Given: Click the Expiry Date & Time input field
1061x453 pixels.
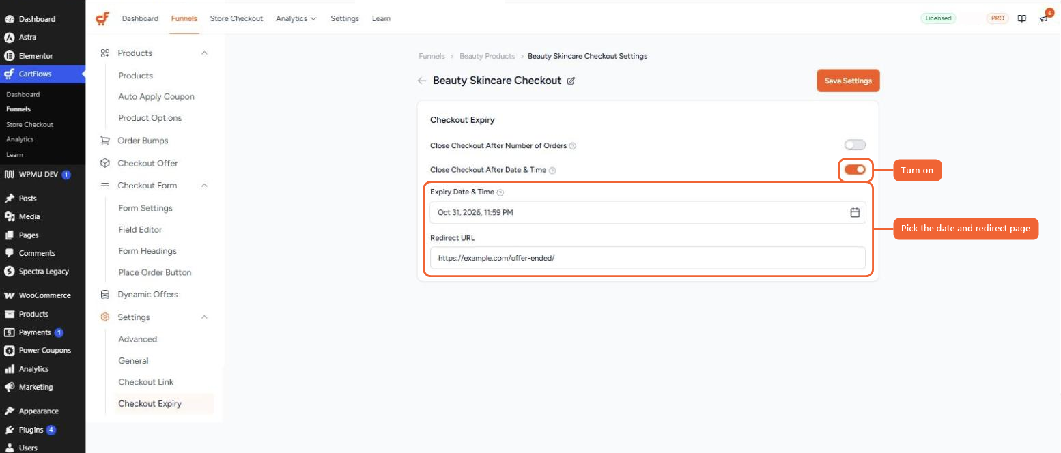Looking at the screenshot, I should 648,212.
